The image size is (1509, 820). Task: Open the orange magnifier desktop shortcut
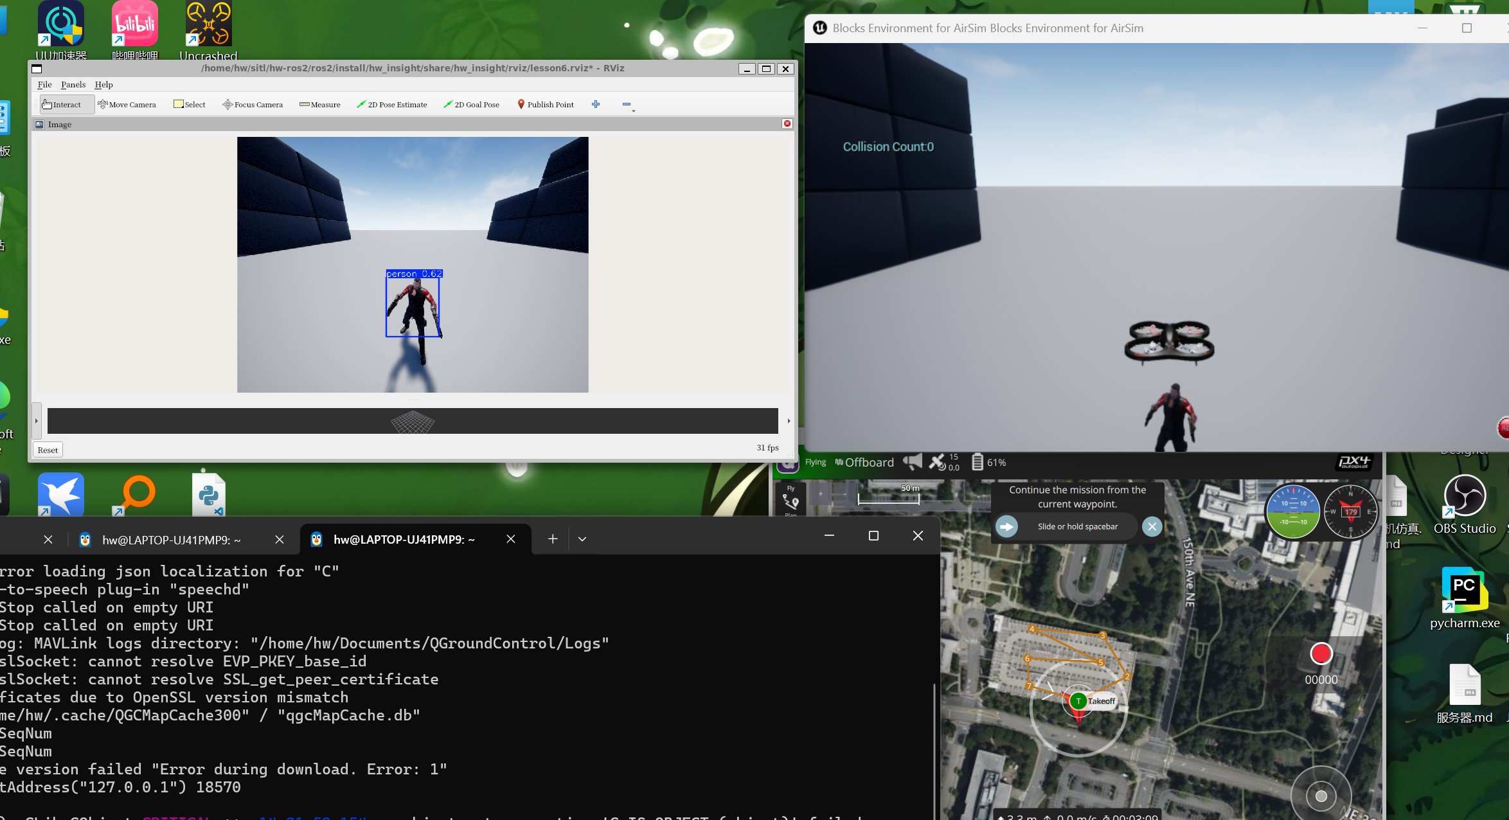(x=135, y=495)
